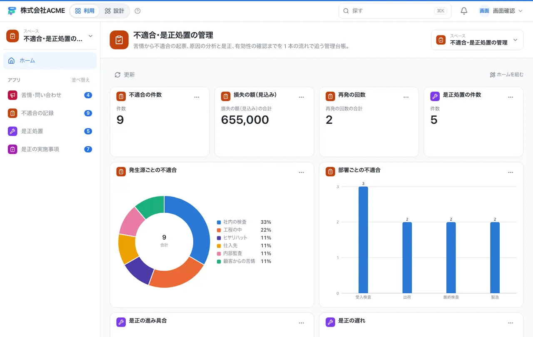The width and height of the screenshot is (533, 337).
Task: Click the 工程の中 orange legend swatch
Action: pyautogui.click(x=219, y=230)
